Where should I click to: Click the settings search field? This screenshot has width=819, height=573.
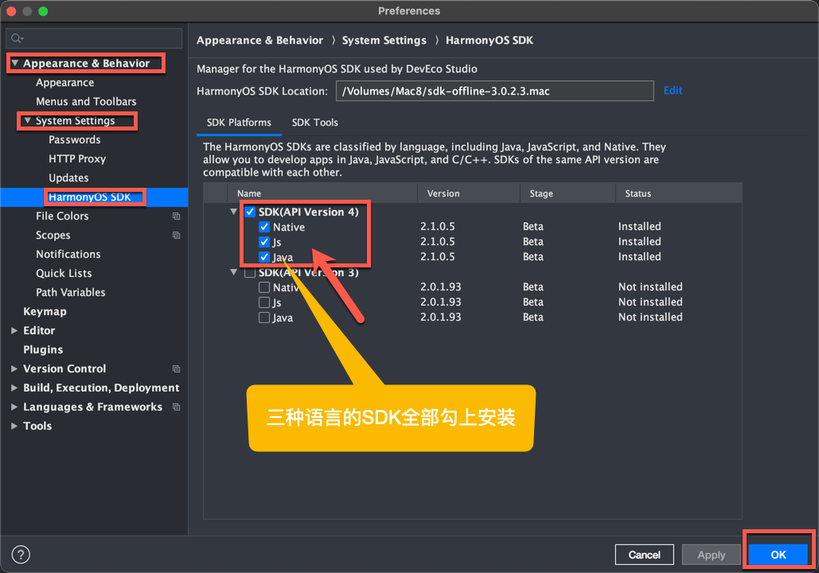pyautogui.click(x=94, y=38)
